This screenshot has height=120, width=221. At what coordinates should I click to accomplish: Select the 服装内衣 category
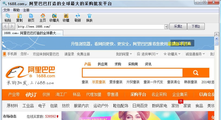coord(81,106)
